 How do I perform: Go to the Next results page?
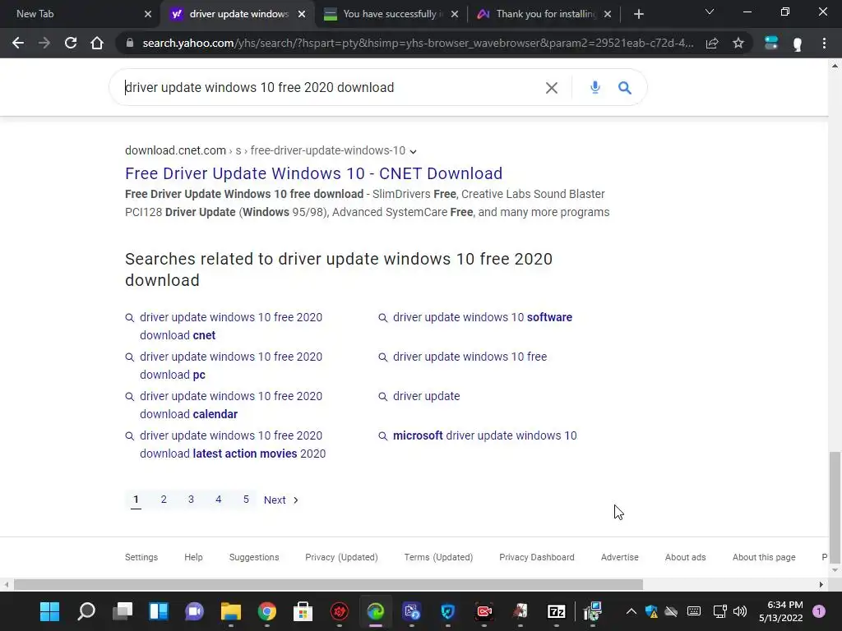pos(281,500)
